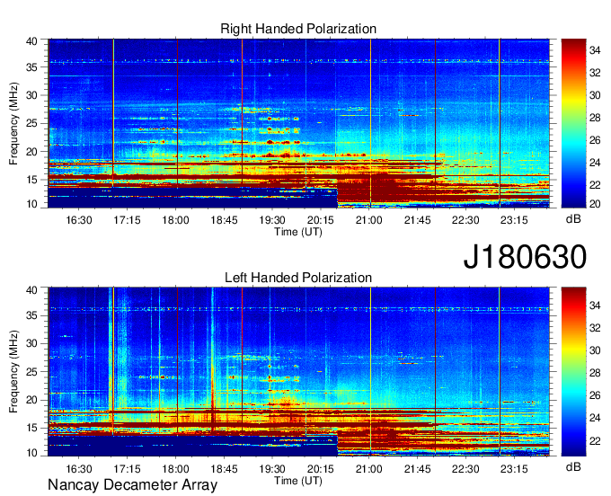Click the "22:30" tick under right-handed plot

coord(465,220)
